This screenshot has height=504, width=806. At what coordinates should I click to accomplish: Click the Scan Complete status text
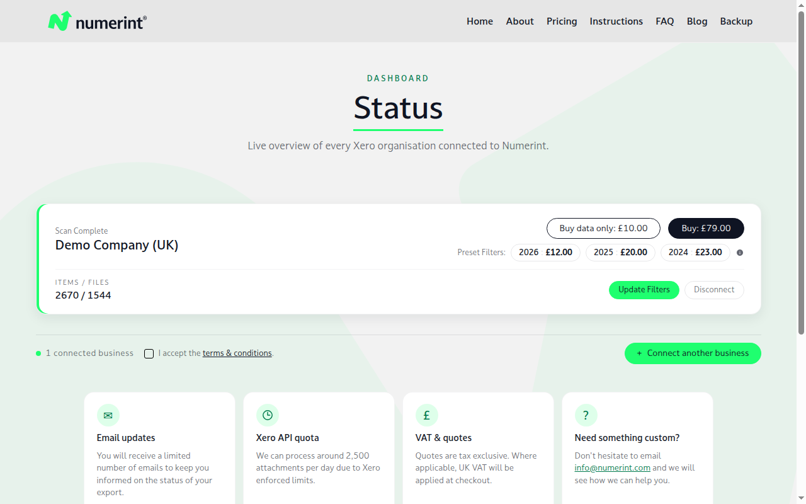click(x=82, y=231)
